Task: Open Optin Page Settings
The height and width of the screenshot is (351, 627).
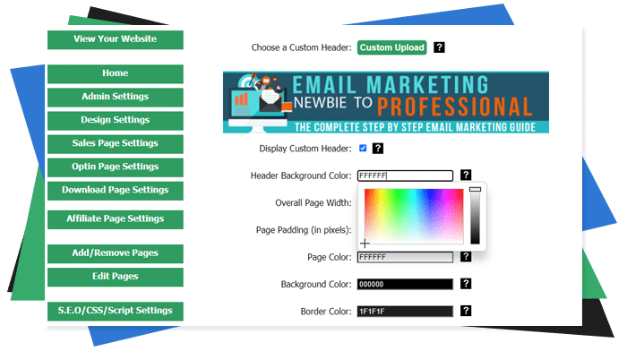Action: (x=116, y=167)
